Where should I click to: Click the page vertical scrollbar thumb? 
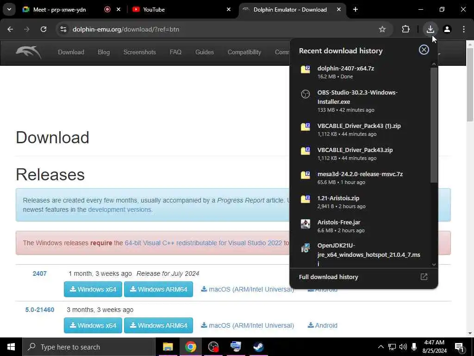click(470, 85)
